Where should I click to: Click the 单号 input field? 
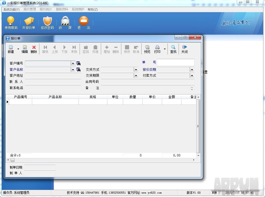176,62
